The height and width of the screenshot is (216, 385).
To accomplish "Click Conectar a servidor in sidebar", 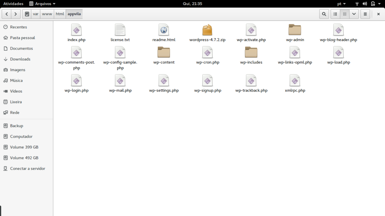I will pos(27,169).
